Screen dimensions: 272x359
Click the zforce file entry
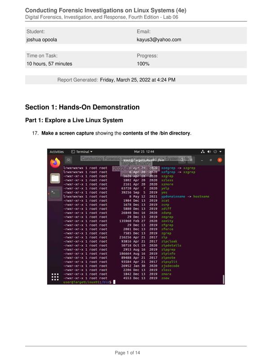(x=167, y=229)
